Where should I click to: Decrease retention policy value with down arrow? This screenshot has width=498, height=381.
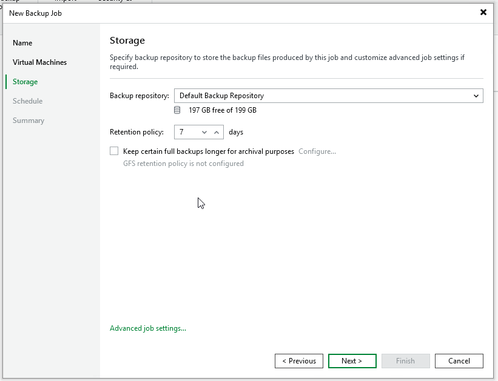click(x=204, y=132)
